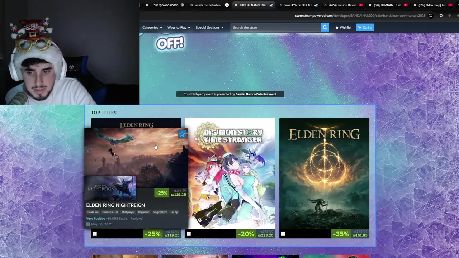Screen dimensions: 459x258
Task: Click the store.steampowered.com address bar
Action: [x=360, y=16]
